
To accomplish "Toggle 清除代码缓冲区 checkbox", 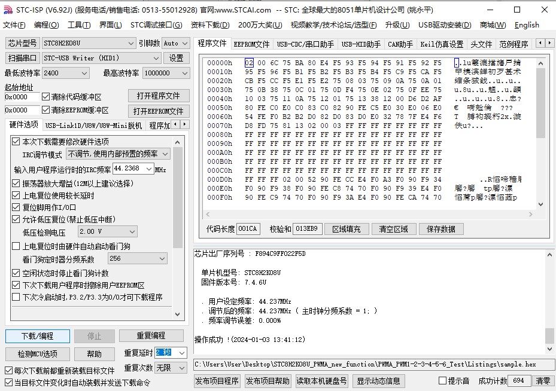I will [45, 96].
